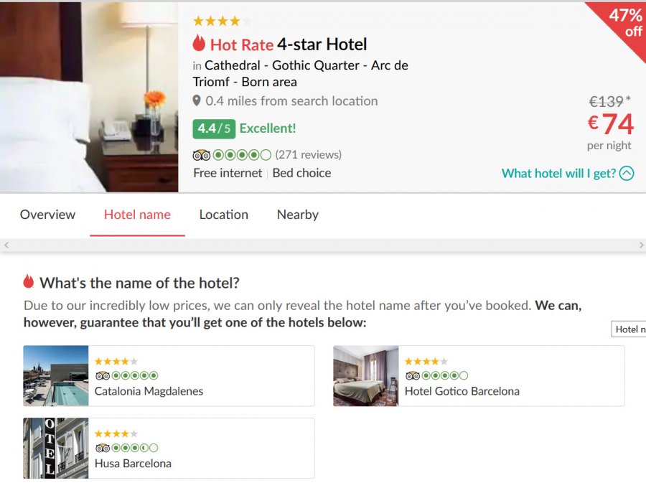Click the Catalonia Magdalenes rooftop pool thumbnail
The width and height of the screenshot is (646, 488).
click(56, 376)
